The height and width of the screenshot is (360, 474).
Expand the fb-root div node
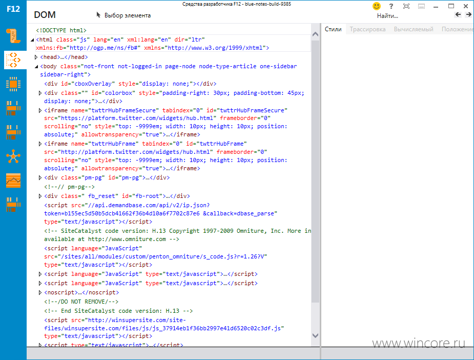40,196
